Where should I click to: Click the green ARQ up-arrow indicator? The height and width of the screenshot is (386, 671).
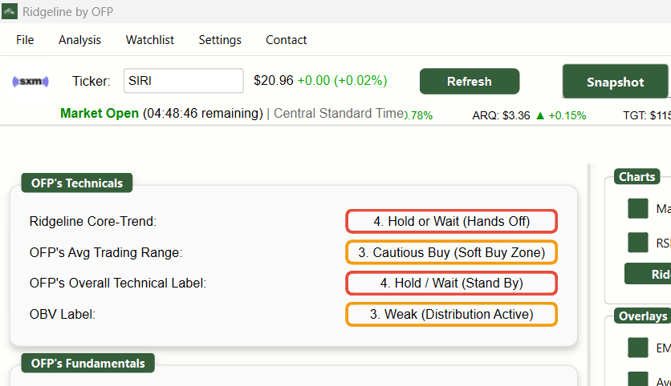(x=540, y=115)
